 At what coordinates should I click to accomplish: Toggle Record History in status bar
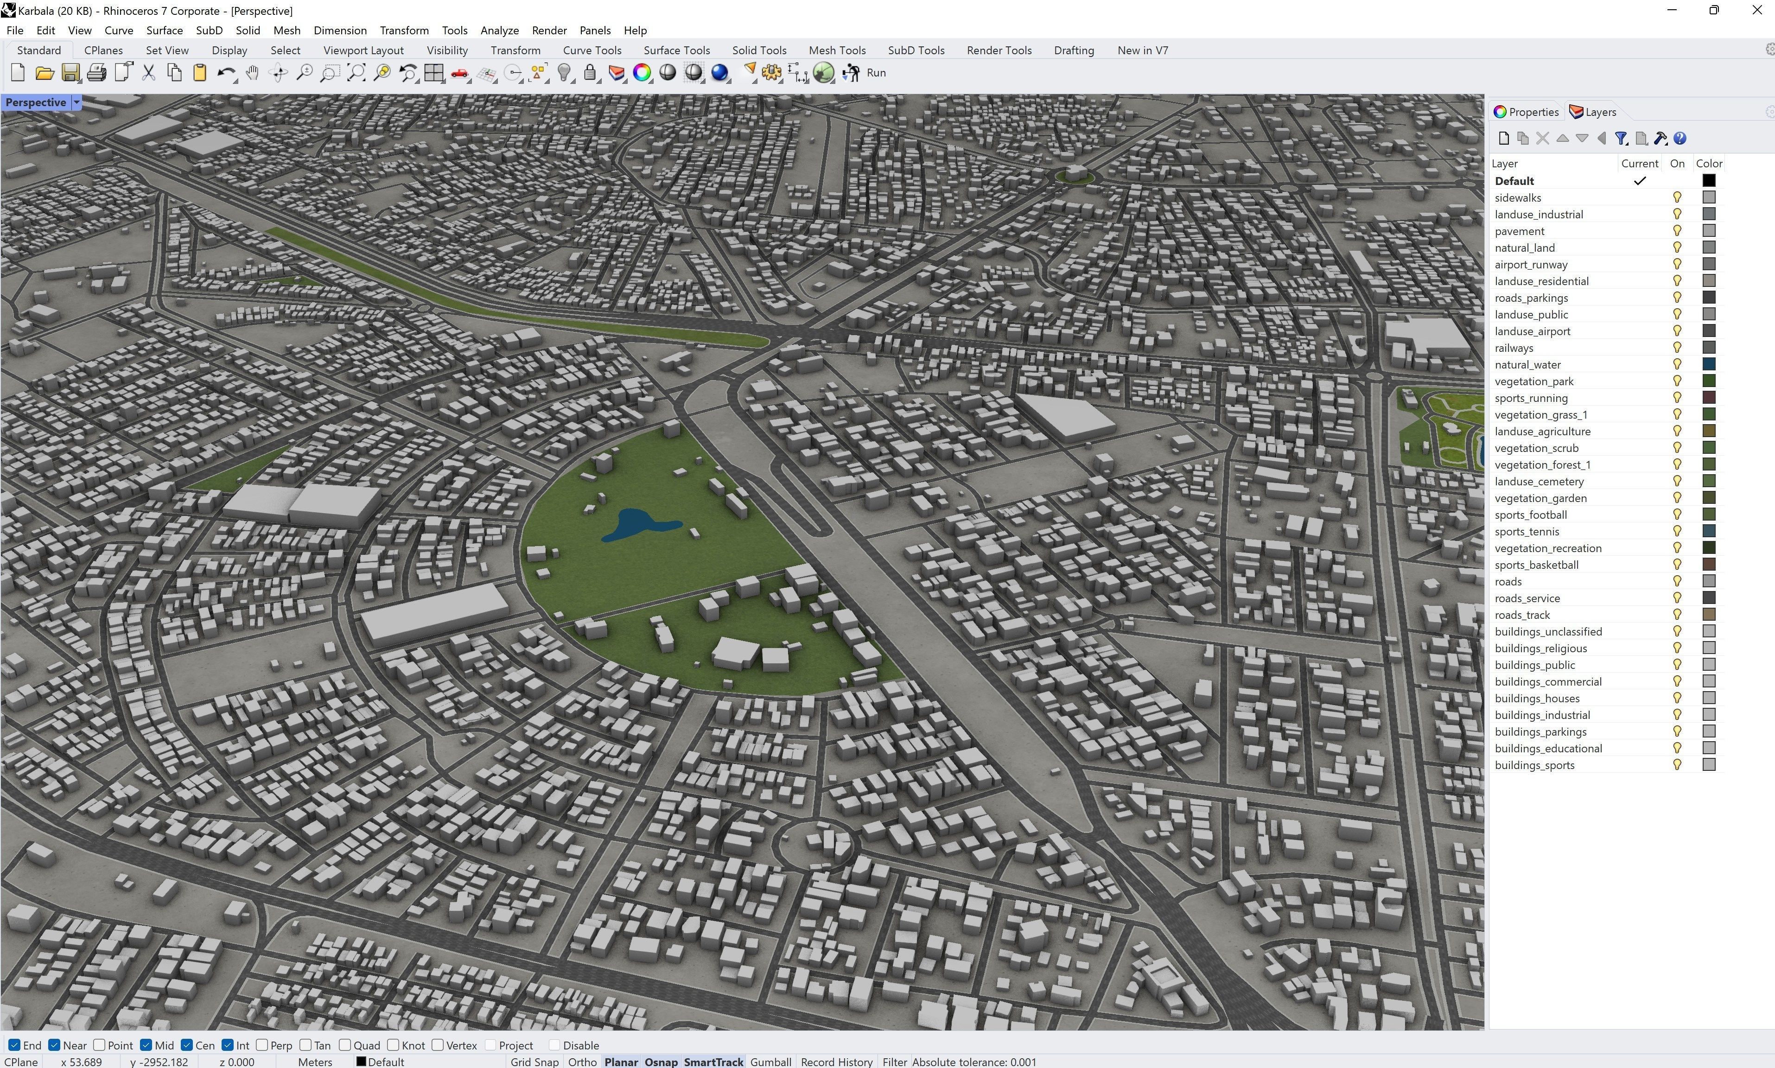(x=837, y=1062)
